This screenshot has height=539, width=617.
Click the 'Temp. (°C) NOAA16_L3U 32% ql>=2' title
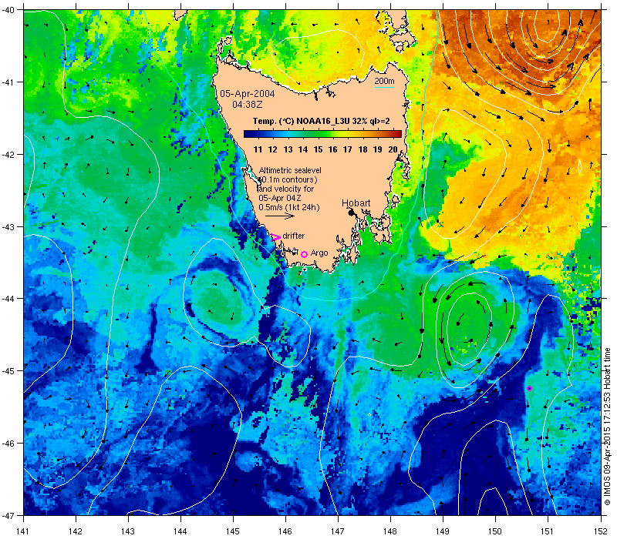click(321, 121)
